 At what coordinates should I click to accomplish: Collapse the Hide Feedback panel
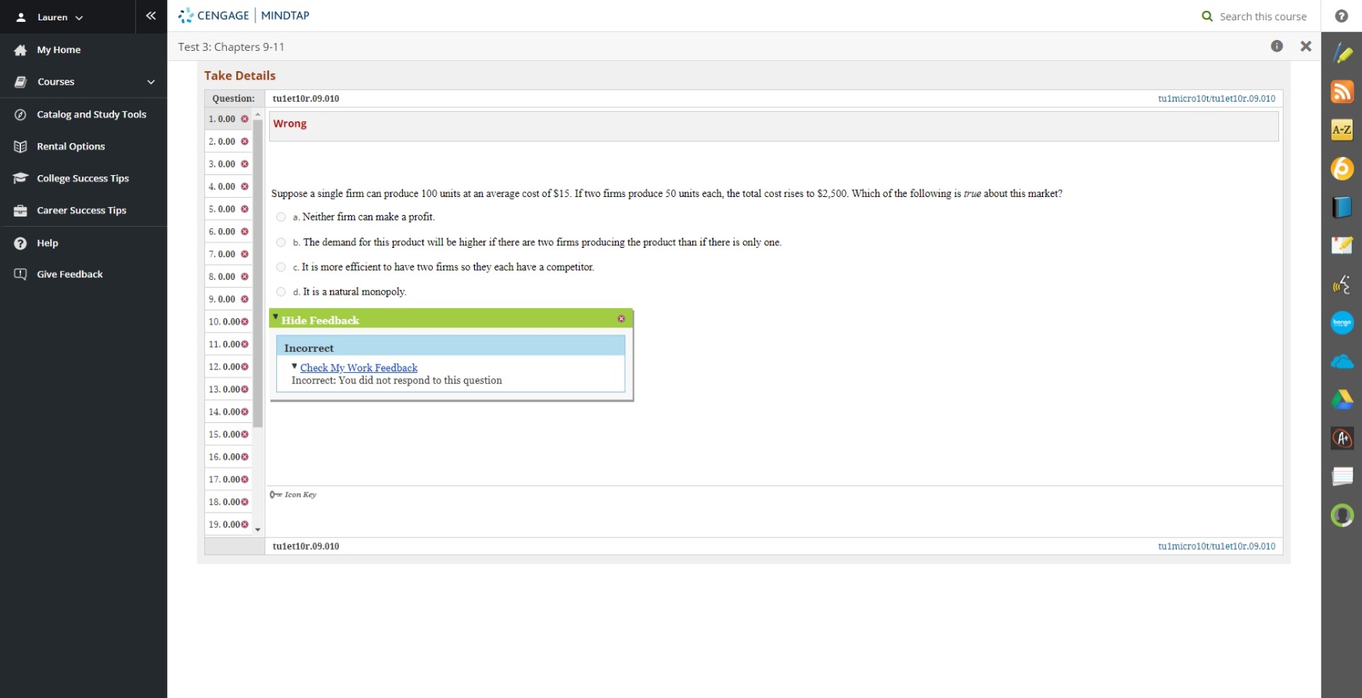tap(320, 320)
